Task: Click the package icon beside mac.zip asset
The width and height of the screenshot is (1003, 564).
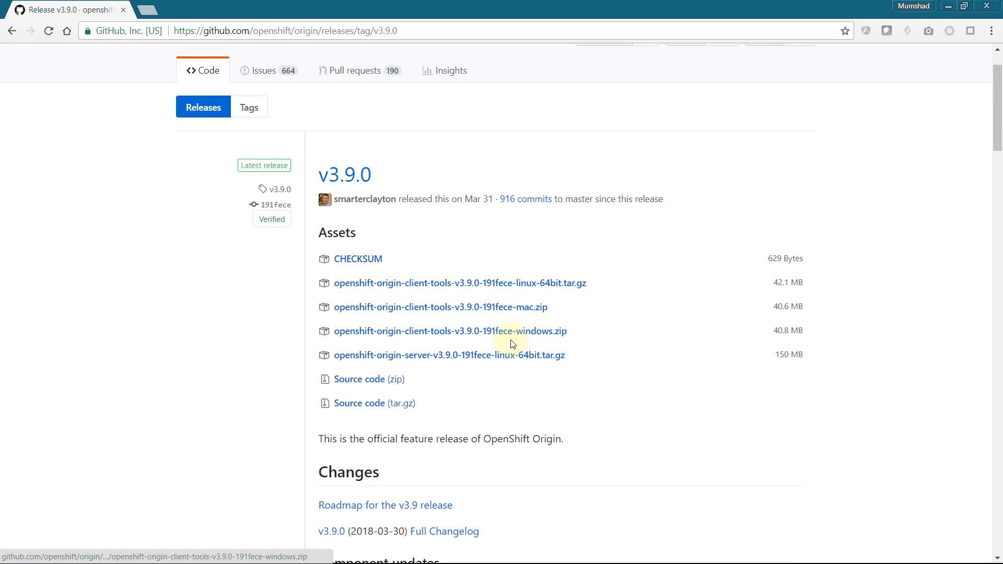Action: pyautogui.click(x=324, y=307)
